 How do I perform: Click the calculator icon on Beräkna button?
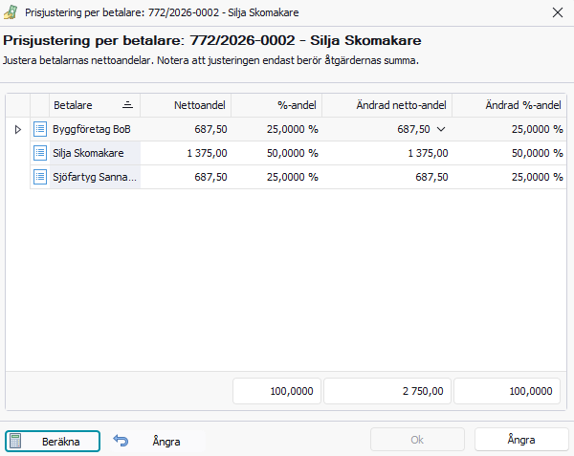click(x=15, y=441)
